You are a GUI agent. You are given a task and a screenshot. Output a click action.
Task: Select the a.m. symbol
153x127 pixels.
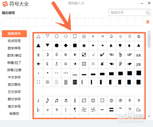point(139,55)
